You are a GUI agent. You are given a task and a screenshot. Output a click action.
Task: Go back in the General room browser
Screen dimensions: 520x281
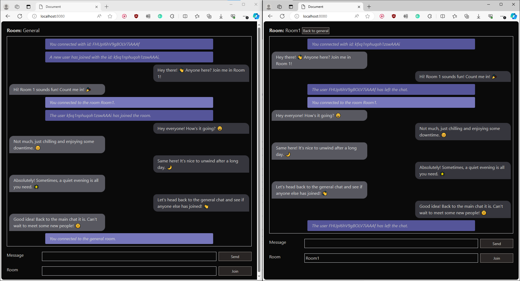(x=8, y=16)
